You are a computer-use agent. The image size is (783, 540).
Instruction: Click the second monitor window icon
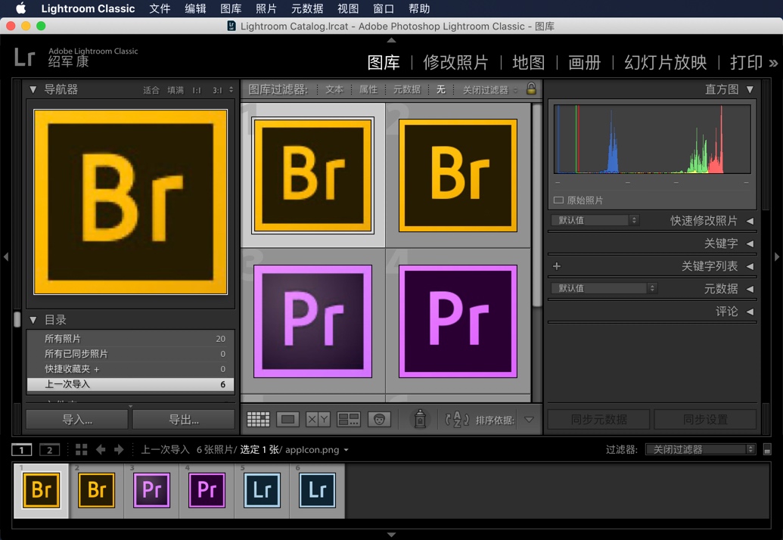click(50, 449)
